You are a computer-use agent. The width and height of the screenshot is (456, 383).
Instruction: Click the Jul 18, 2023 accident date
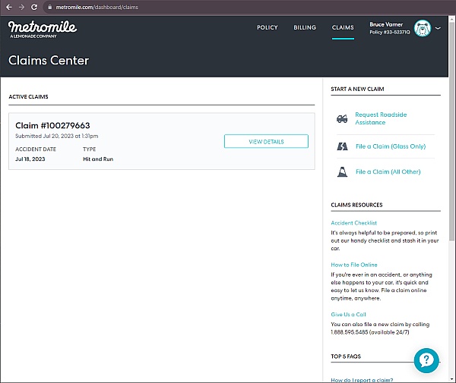pyautogui.click(x=30, y=159)
